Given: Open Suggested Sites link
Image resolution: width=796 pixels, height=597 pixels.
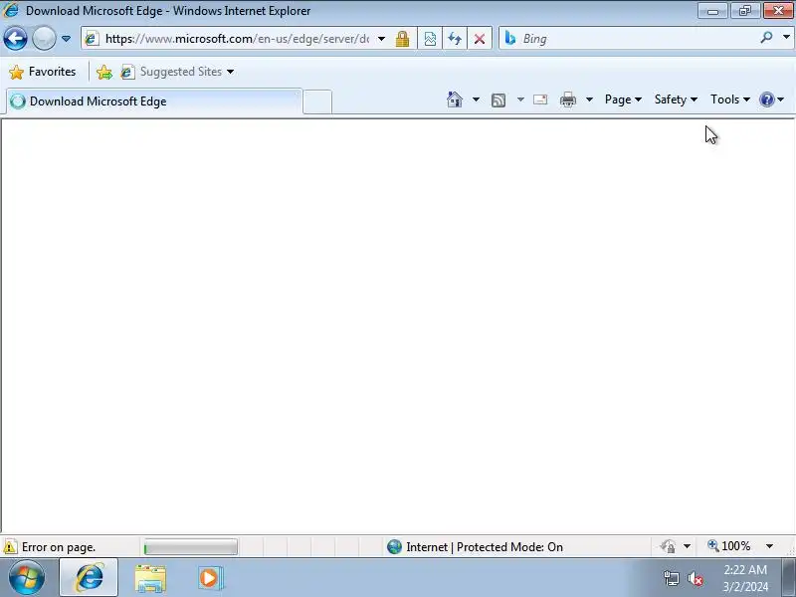Looking at the screenshot, I should [177, 72].
